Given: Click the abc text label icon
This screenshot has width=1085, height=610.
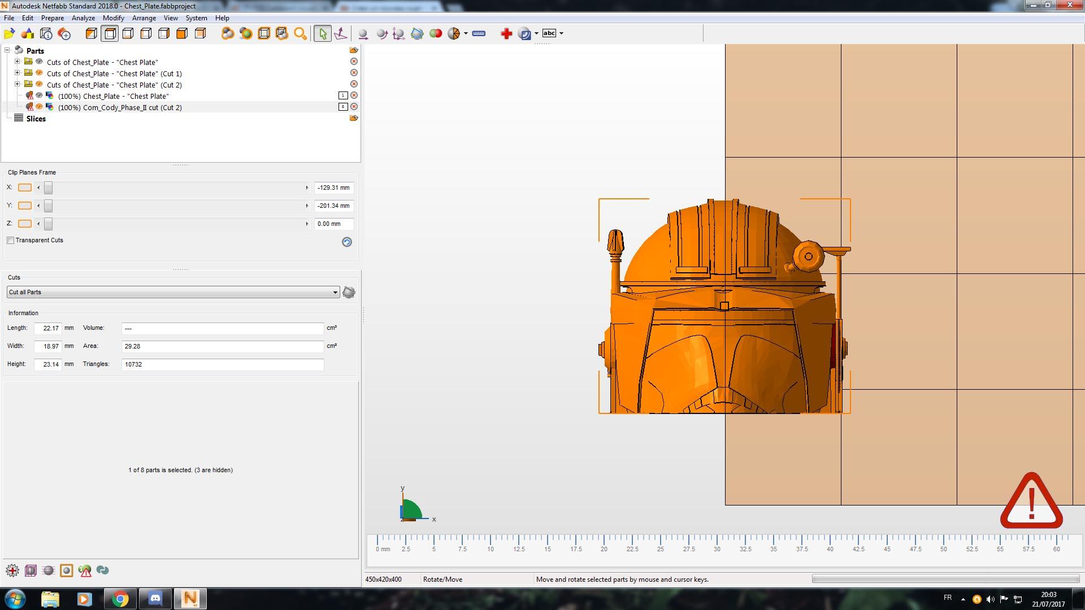Looking at the screenshot, I should (549, 33).
